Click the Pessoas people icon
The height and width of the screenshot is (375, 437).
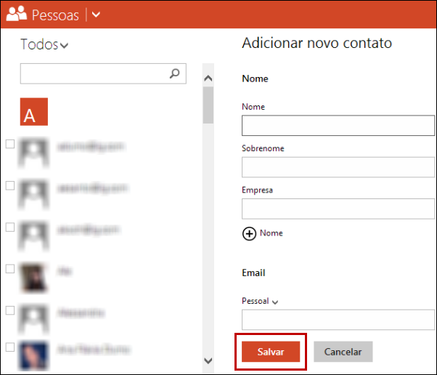pos(16,14)
